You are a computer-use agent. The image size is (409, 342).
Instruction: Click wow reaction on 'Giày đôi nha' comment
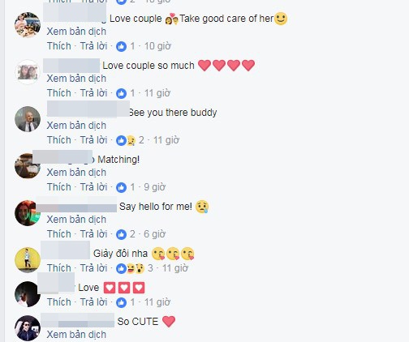tap(140, 268)
